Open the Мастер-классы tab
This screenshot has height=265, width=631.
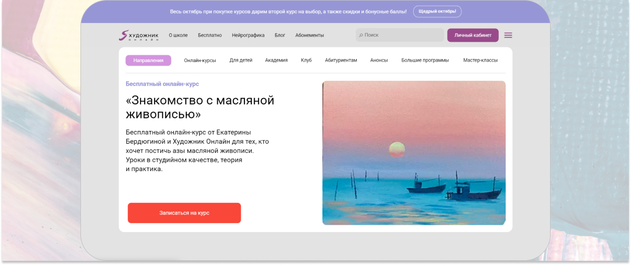coord(480,61)
